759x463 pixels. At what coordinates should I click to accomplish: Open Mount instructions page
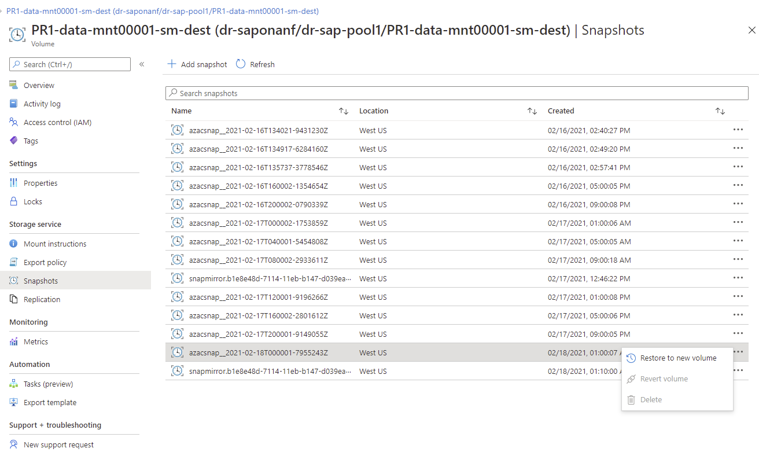tap(55, 244)
